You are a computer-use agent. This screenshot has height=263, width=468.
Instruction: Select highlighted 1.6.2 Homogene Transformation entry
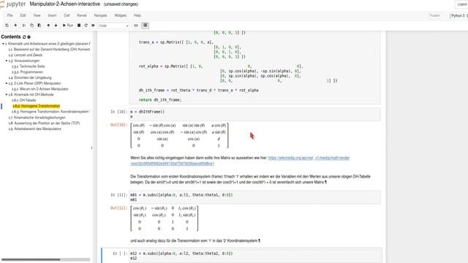tap(37, 106)
